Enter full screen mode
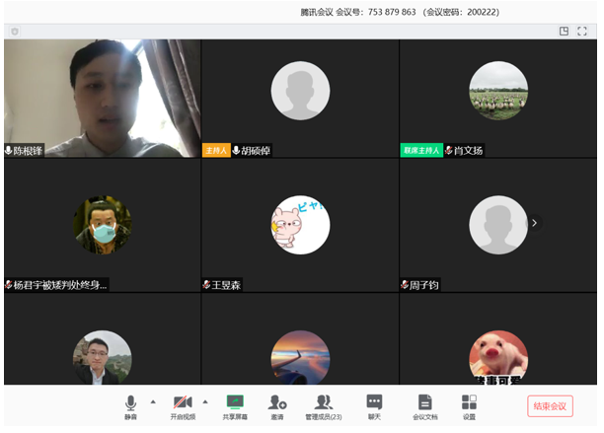 pyautogui.click(x=582, y=32)
